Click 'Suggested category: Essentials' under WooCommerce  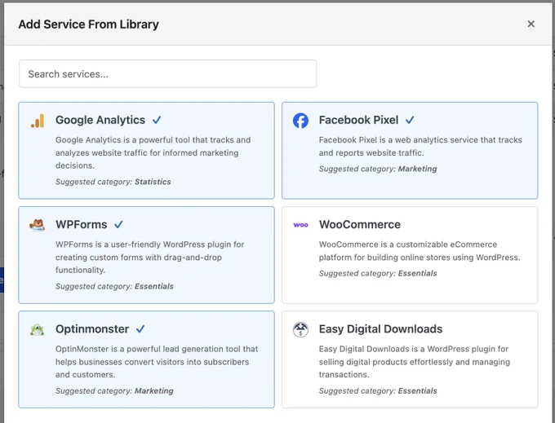[x=378, y=274]
